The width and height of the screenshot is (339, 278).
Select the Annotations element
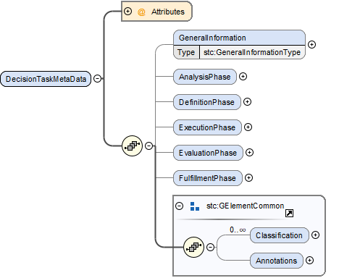click(x=277, y=261)
